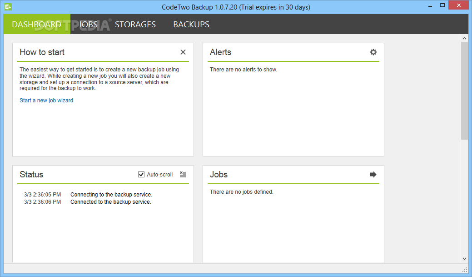Click the Jobs panel heading
472x277 pixels.
(x=219, y=175)
